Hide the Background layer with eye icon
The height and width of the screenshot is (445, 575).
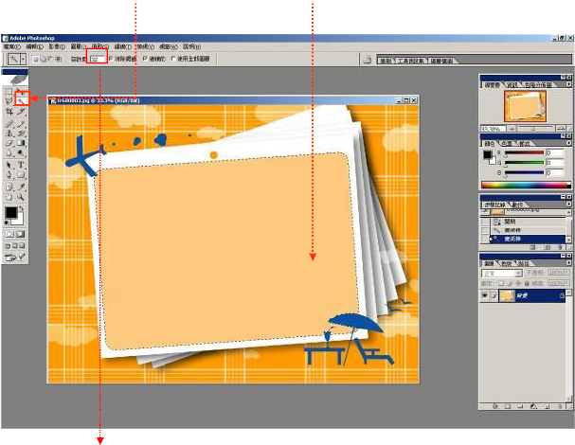[x=485, y=296]
